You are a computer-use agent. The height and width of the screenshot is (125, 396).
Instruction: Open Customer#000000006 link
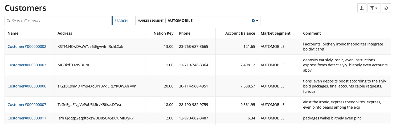point(27,86)
